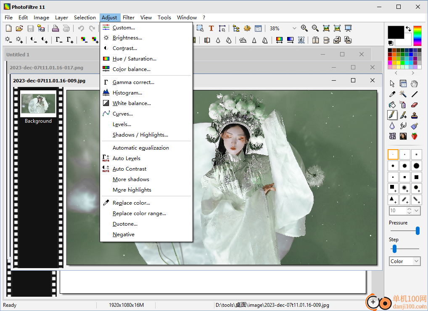Increase brush size with stepper up arrow
This screenshot has width=428, height=311.
click(409, 209)
